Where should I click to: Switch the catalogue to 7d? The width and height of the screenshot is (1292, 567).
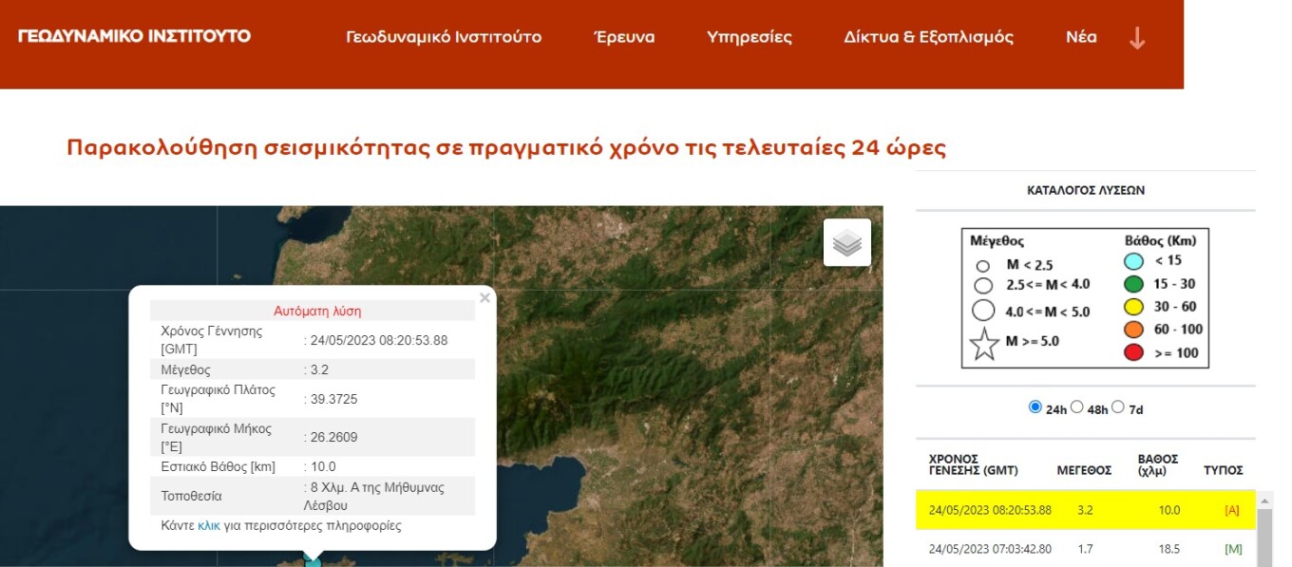coord(1118,406)
